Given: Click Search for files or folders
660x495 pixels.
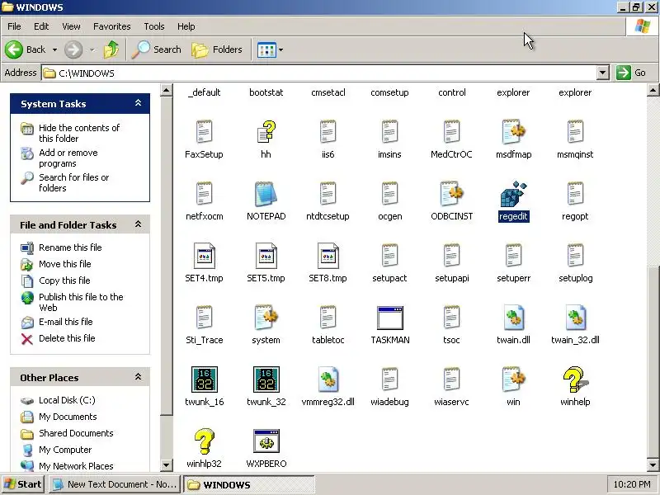Looking at the screenshot, I should [x=73, y=182].
